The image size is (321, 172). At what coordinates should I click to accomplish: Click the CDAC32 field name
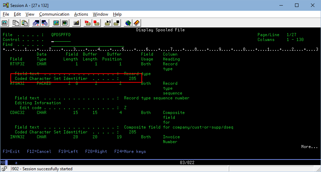(x=17, y=113)
